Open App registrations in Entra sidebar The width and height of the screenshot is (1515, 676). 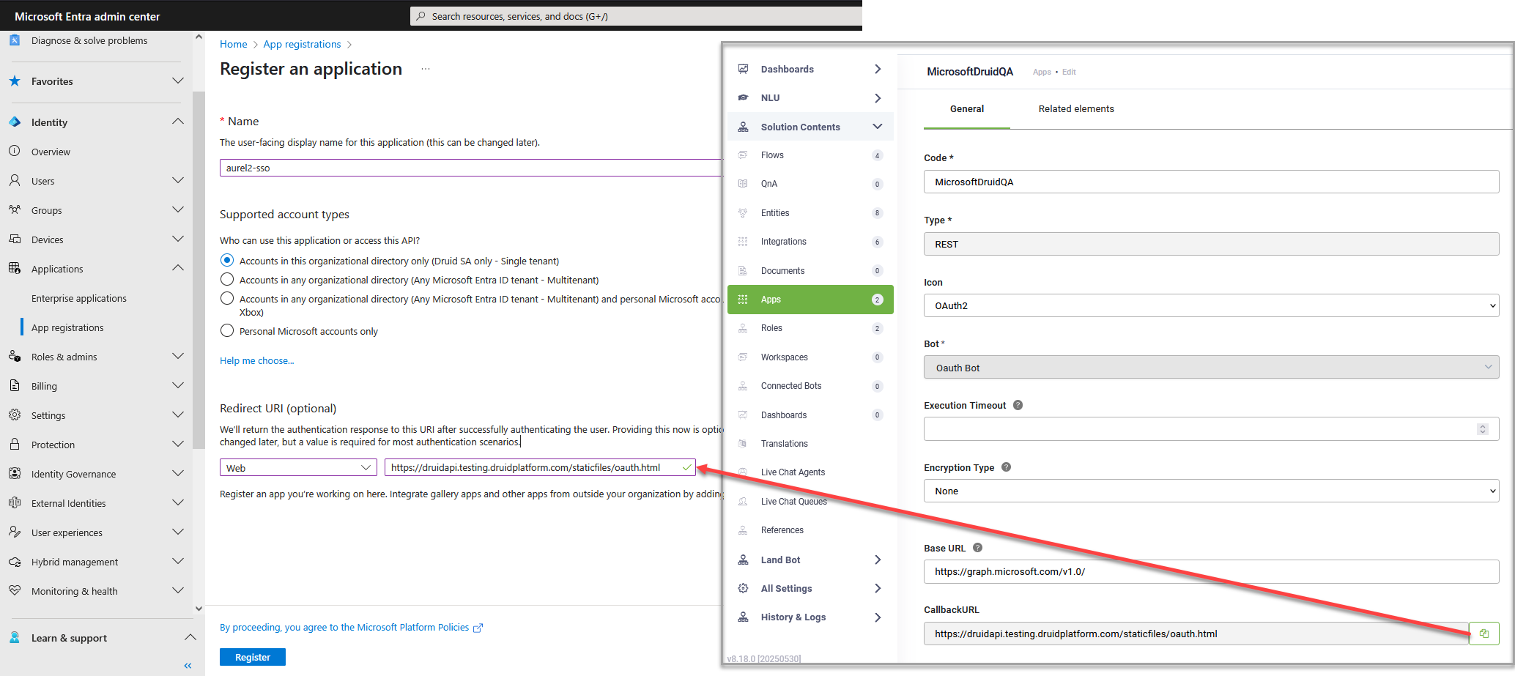click(67, 327)
